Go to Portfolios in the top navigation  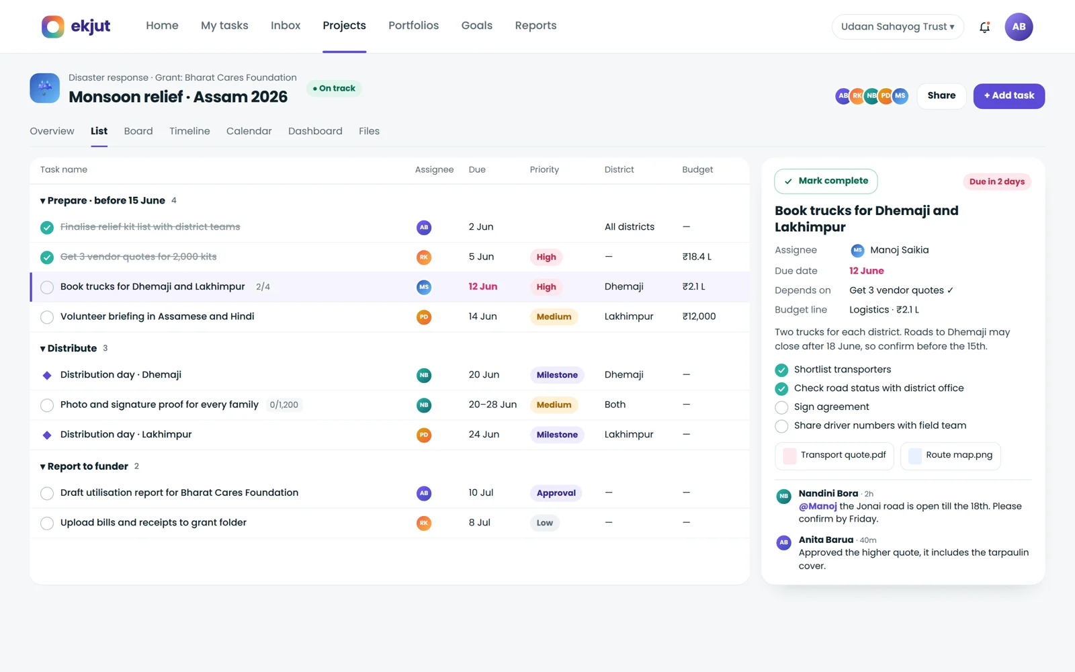pyautogui.click(x=413, y=26)
